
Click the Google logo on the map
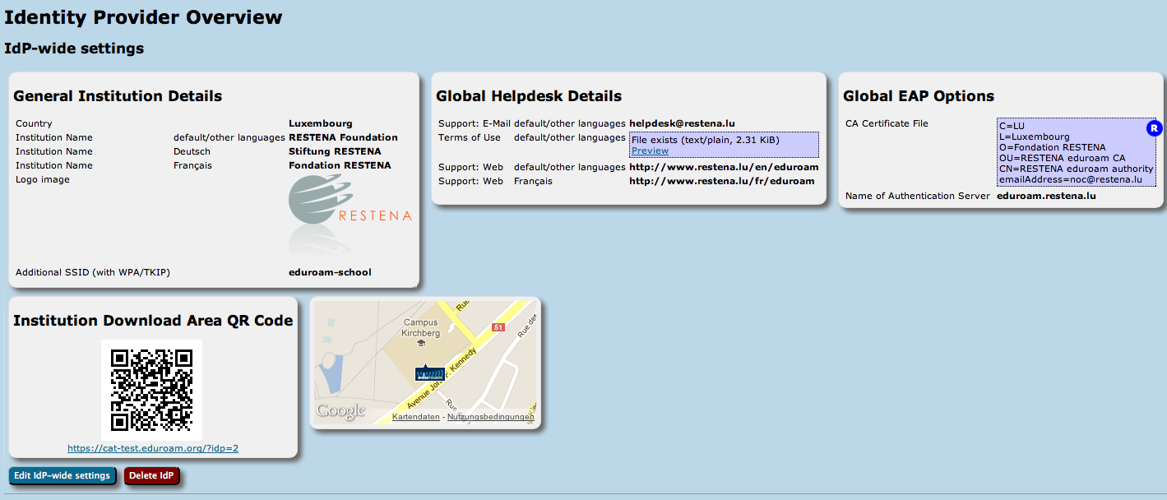pyautogui.click(x=340, y=411)
